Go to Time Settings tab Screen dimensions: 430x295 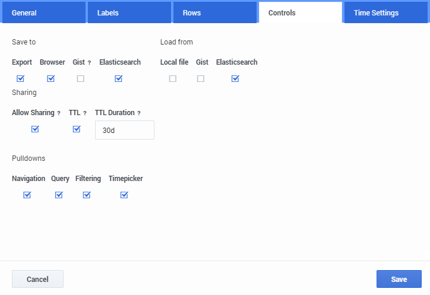point(386,12)
